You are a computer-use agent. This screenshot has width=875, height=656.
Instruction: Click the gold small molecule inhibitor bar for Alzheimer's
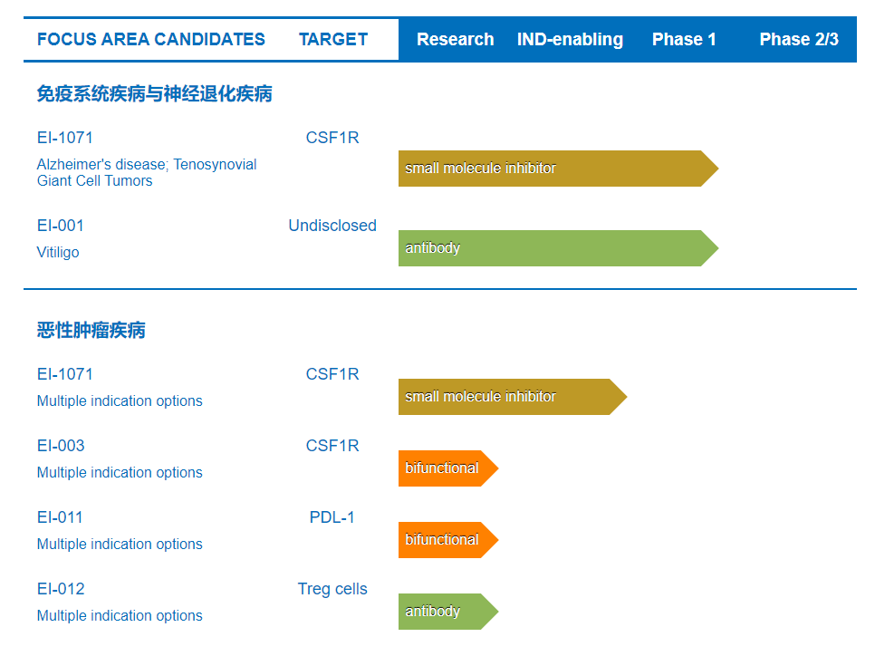[x=558, y=168]
